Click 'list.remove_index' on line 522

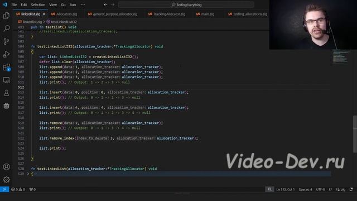(57, 138)
